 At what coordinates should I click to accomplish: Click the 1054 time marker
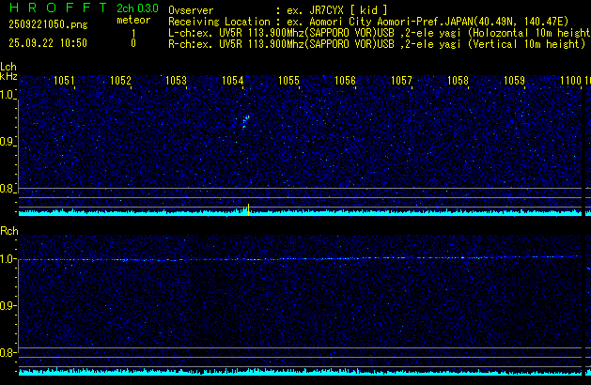(233, 81)
